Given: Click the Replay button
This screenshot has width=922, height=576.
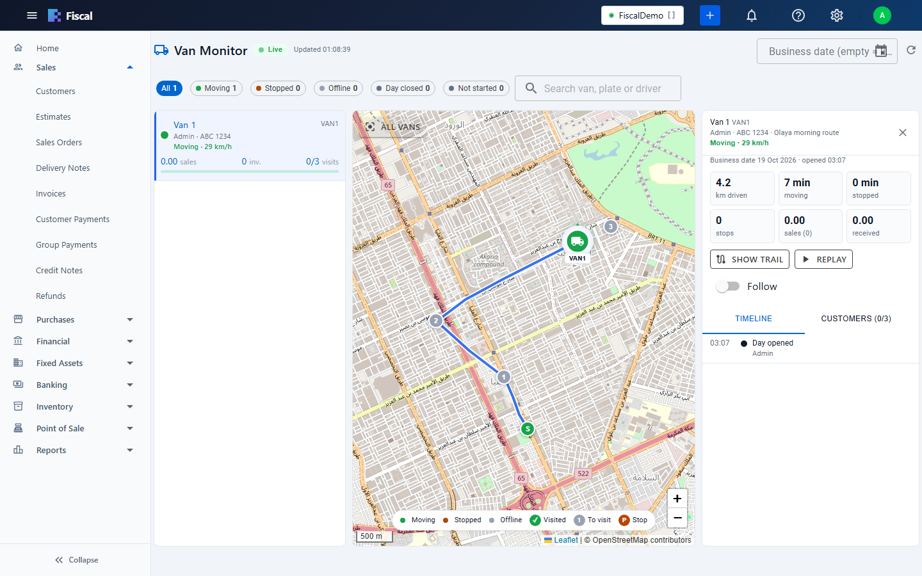Looking at the screenshot, I should 824,259.
